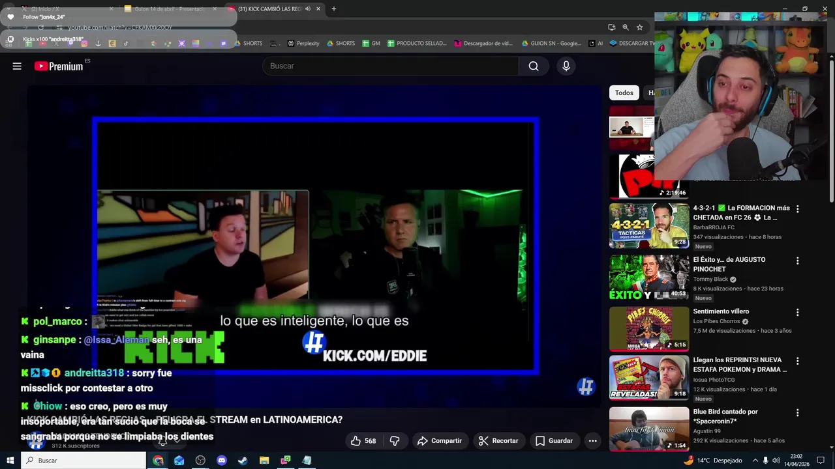Open OBS Studio from the taskbar
Viewport: 835px width, 469px height.
(x=200, y=461)
